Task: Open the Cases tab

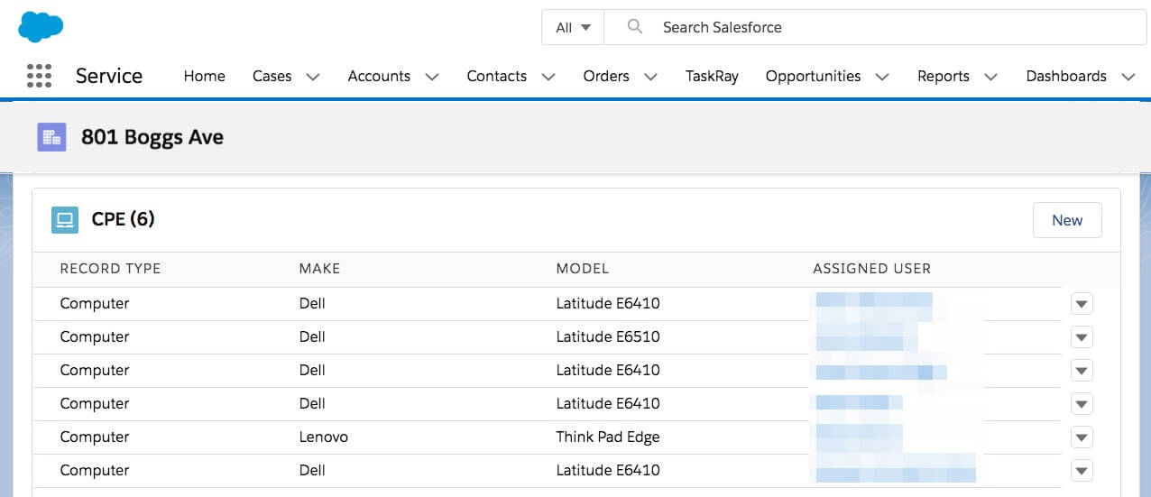Action: pos(272,76)
